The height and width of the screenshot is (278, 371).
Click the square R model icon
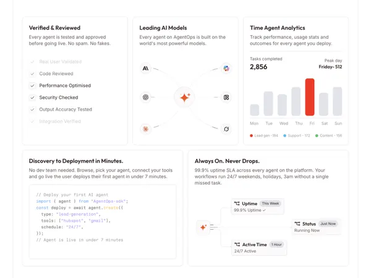pyautogui.click(x=226, y=97)
